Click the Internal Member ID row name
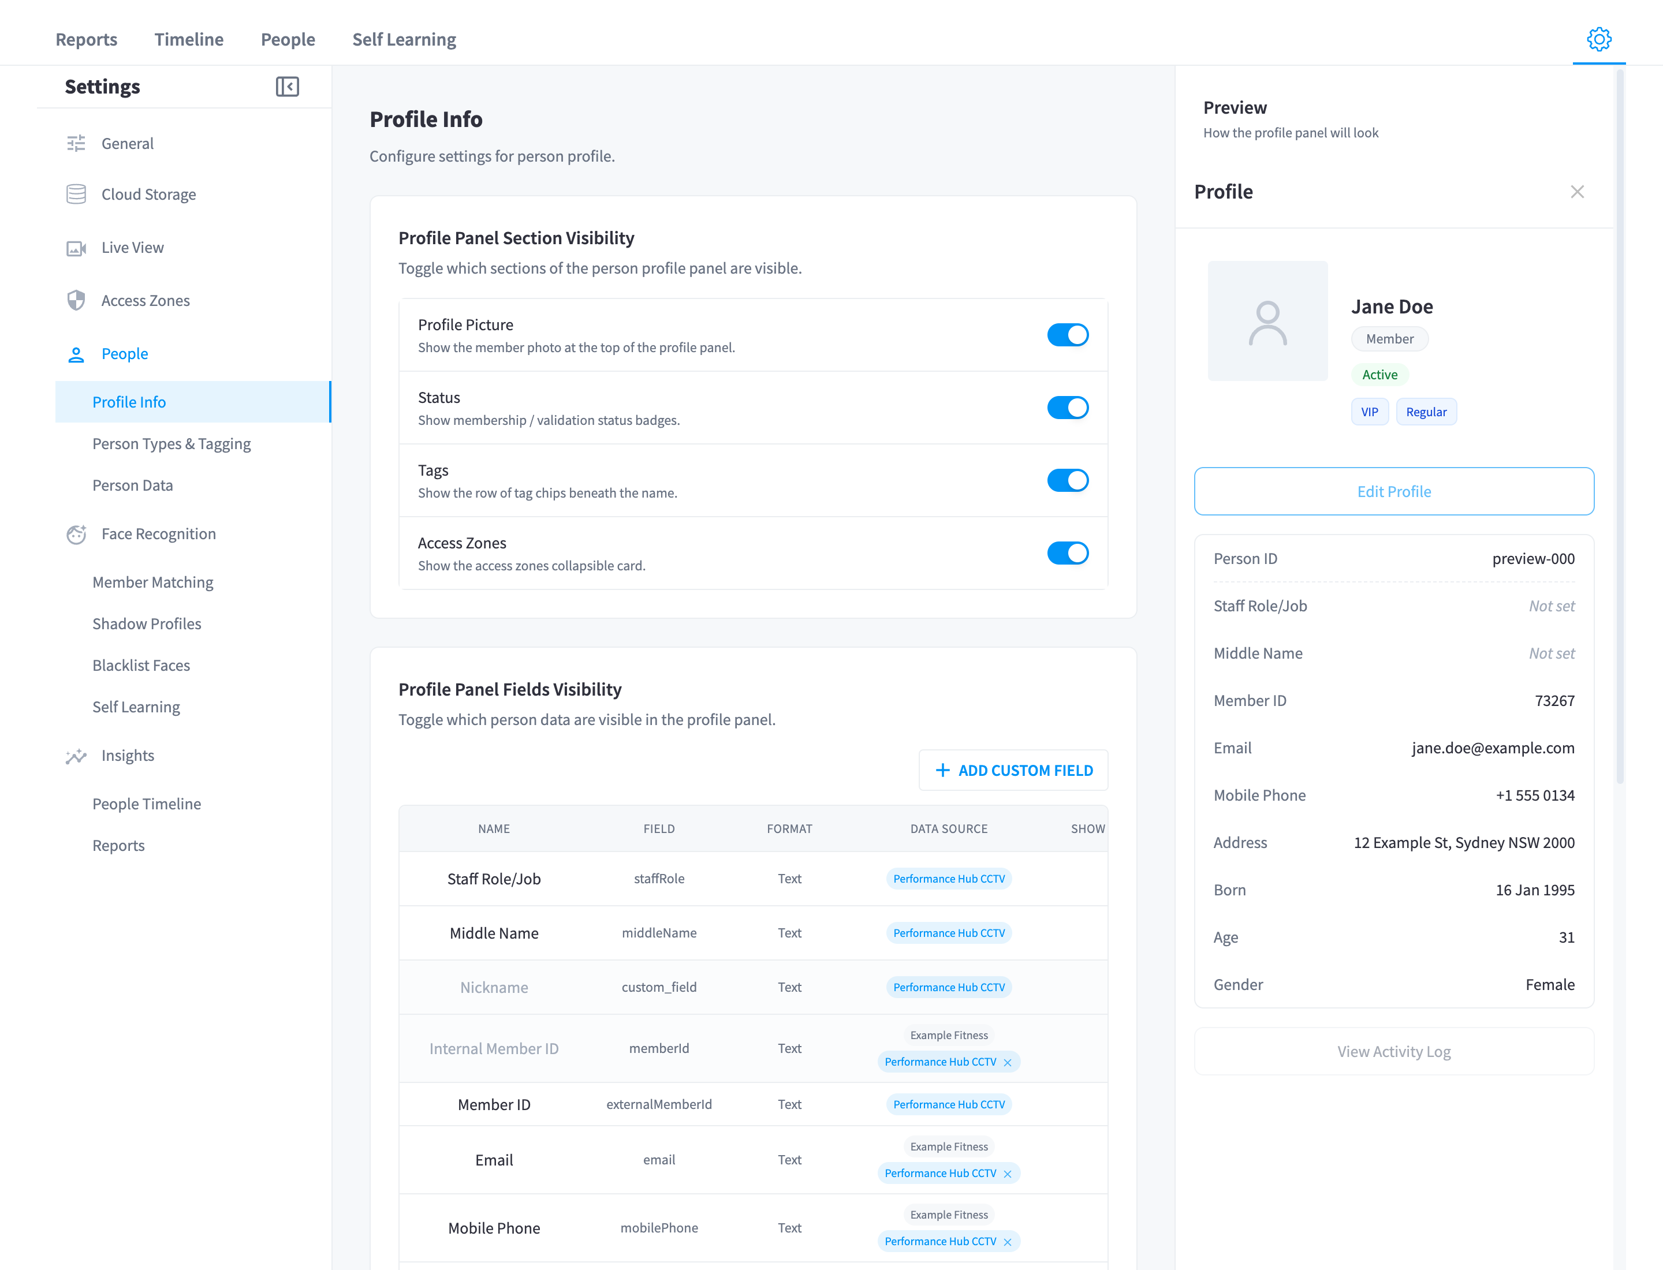The image size is (1663, 1270). 494,1049
